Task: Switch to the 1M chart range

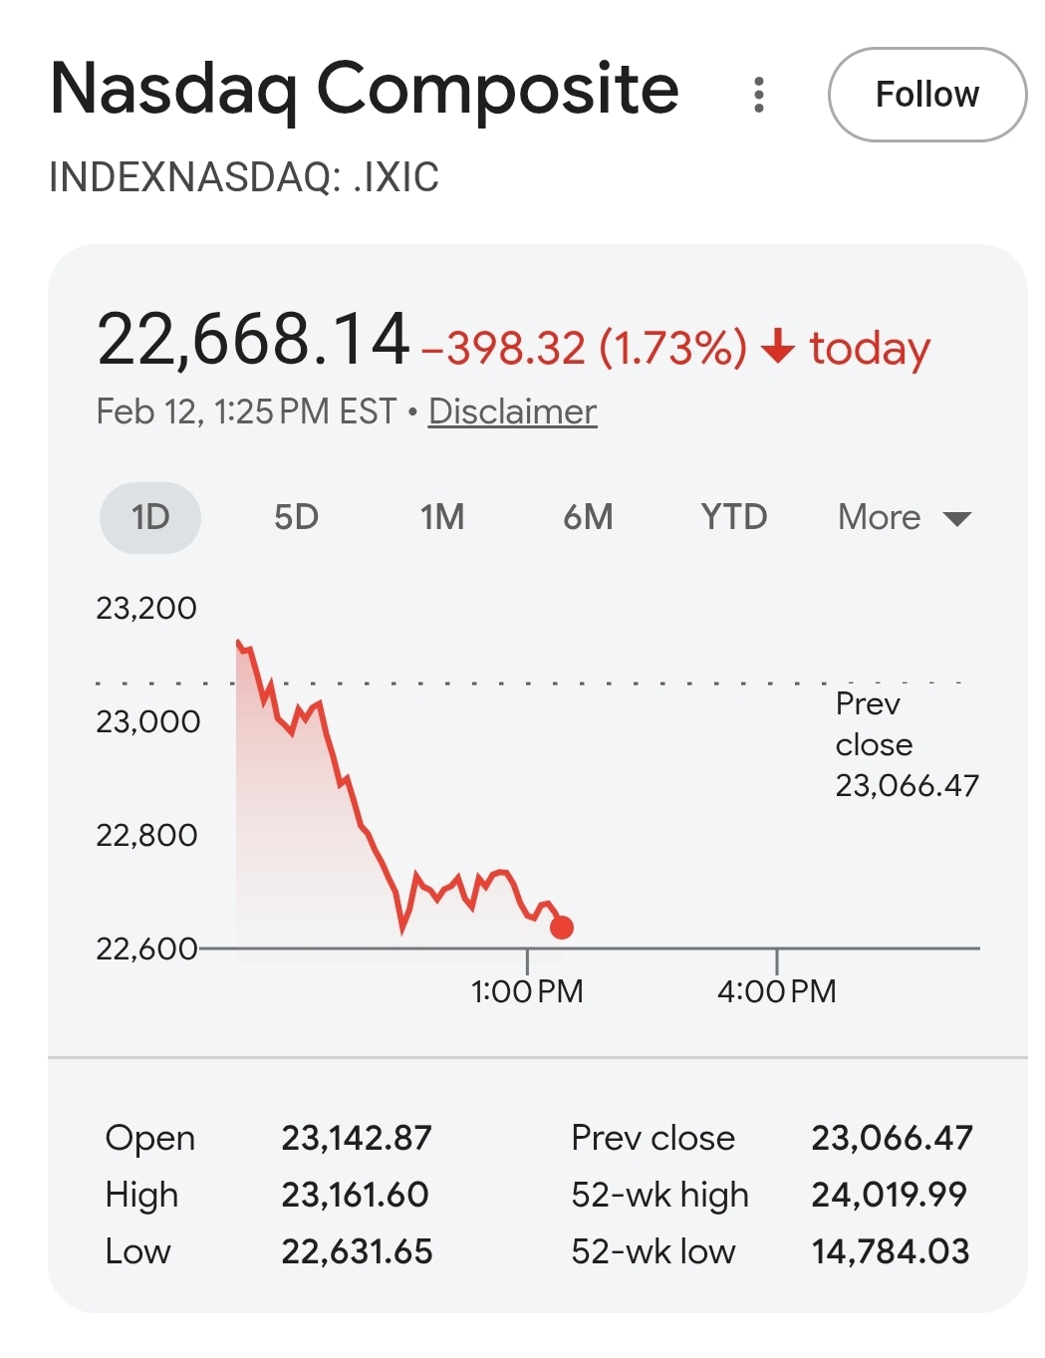Action: coord(441,517)
